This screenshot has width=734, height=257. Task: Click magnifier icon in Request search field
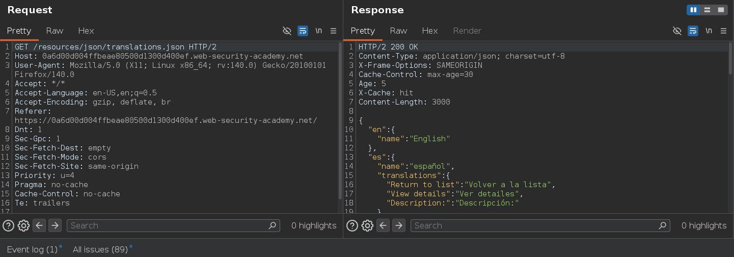[273, 225]
